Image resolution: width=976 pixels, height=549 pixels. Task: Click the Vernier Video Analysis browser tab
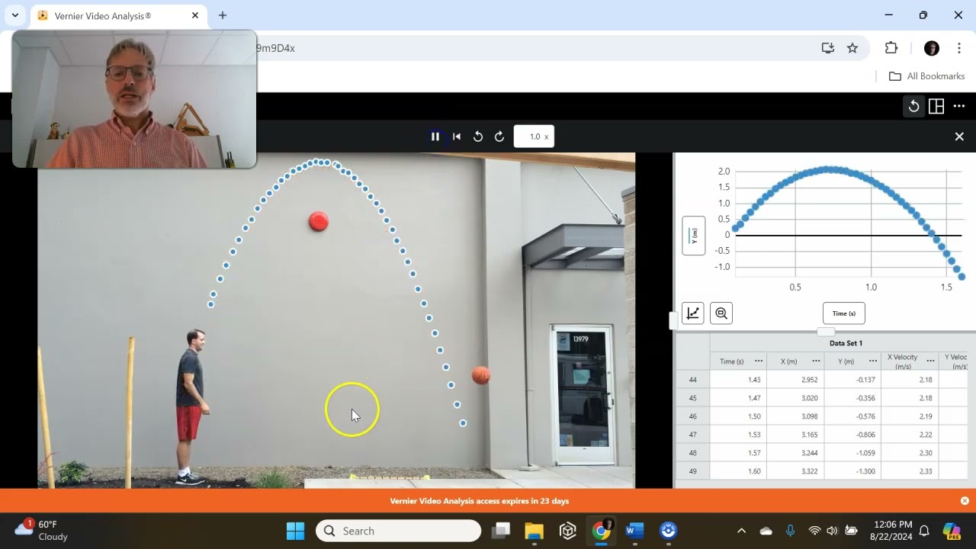tap(118, 15)
